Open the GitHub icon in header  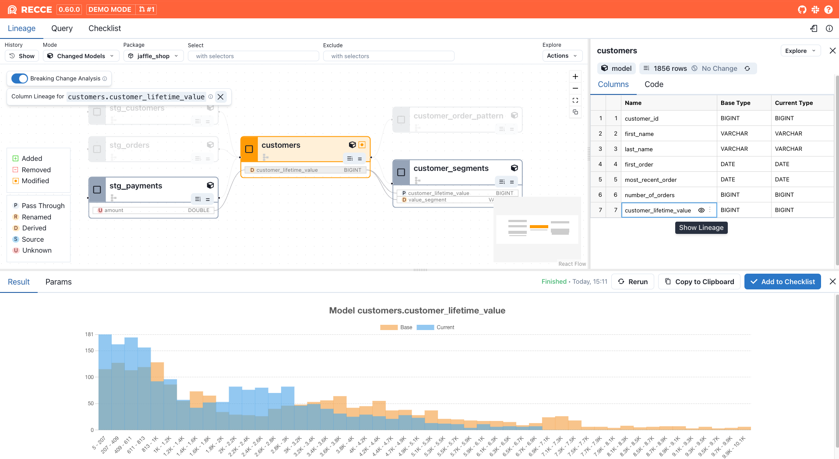(802, 10)
